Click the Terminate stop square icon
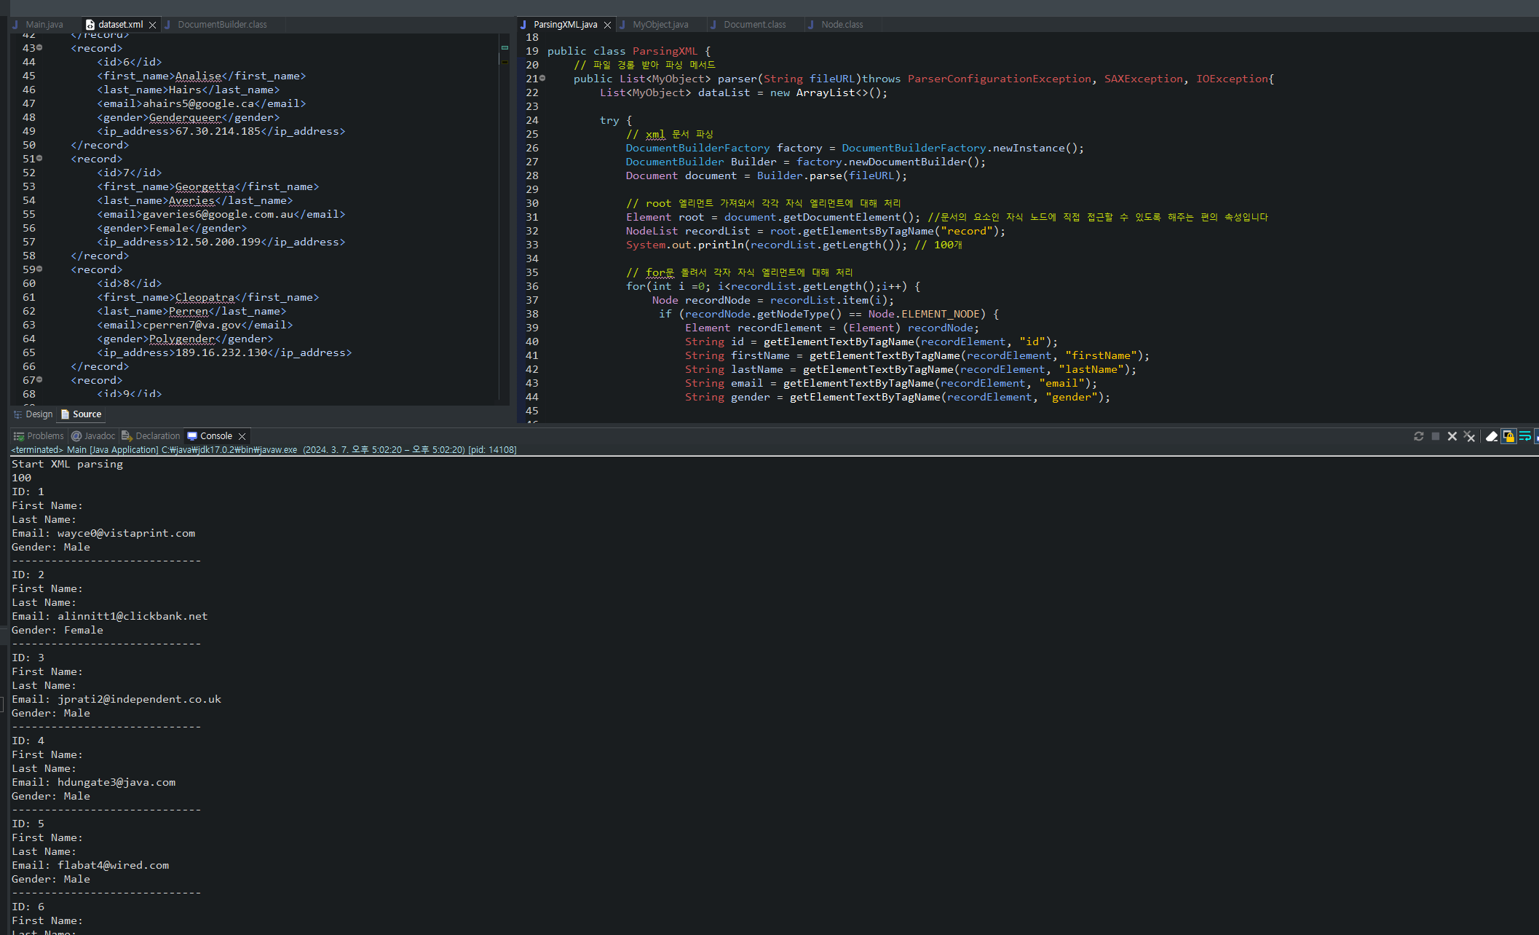1539x935 pixels. coord(1436,436)
